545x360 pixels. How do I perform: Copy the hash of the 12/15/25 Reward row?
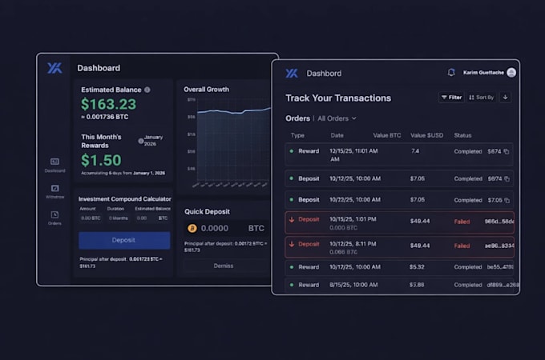coord(507,151)
